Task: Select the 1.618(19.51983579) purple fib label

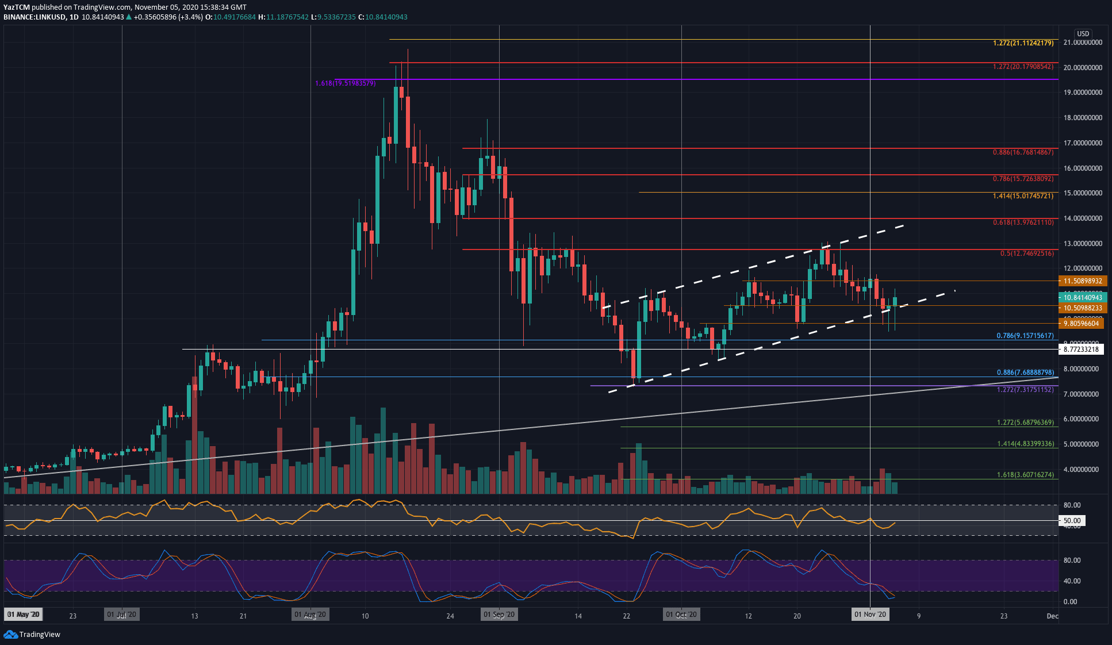Action: click(x=346, y=83)
